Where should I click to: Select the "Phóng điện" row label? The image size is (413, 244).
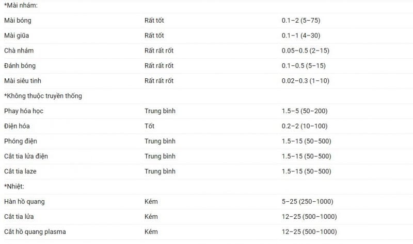21,141
